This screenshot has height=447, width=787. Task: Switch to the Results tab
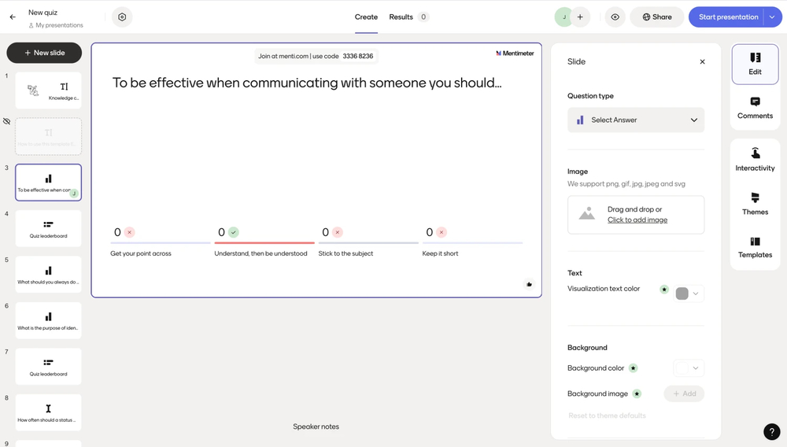click(x=401, y=17)
